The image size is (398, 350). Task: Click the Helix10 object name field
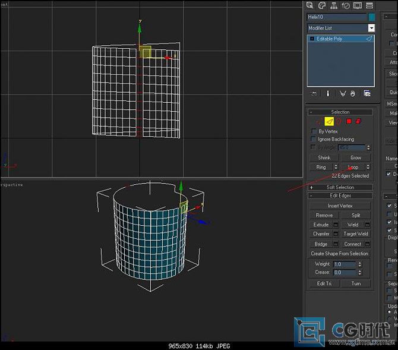(337, 17)
